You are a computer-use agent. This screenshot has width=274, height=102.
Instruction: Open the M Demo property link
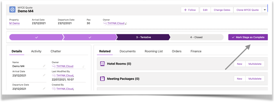(x=14, y=23)
